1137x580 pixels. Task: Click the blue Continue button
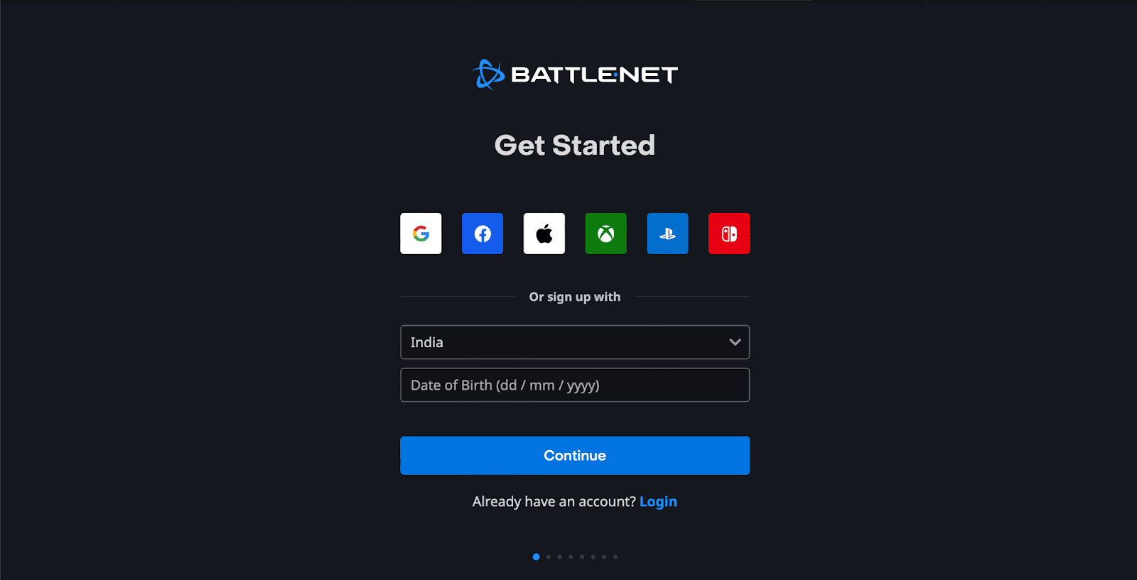575,456
